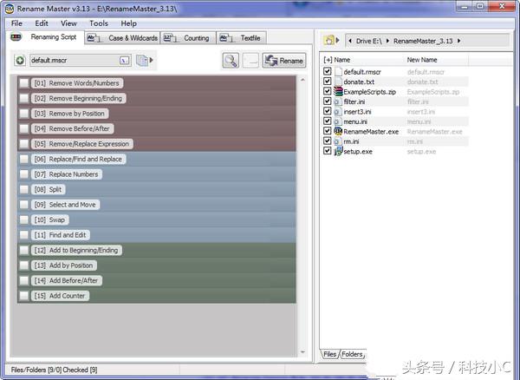
Task: Open the Swap step
Action: [x=49, y=219]
